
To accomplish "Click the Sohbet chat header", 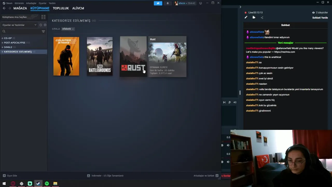I will 286,25.
